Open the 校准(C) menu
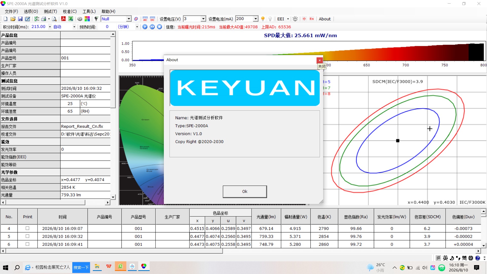Viewport: 487px width, 274px height. click(x=70, y=11)
